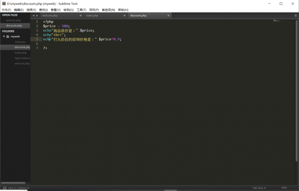Image resolution: width=299 pixels, height=191 pixels.
Task: Click the Sublime Text title bar icon
Action: (x=4, y=3)
